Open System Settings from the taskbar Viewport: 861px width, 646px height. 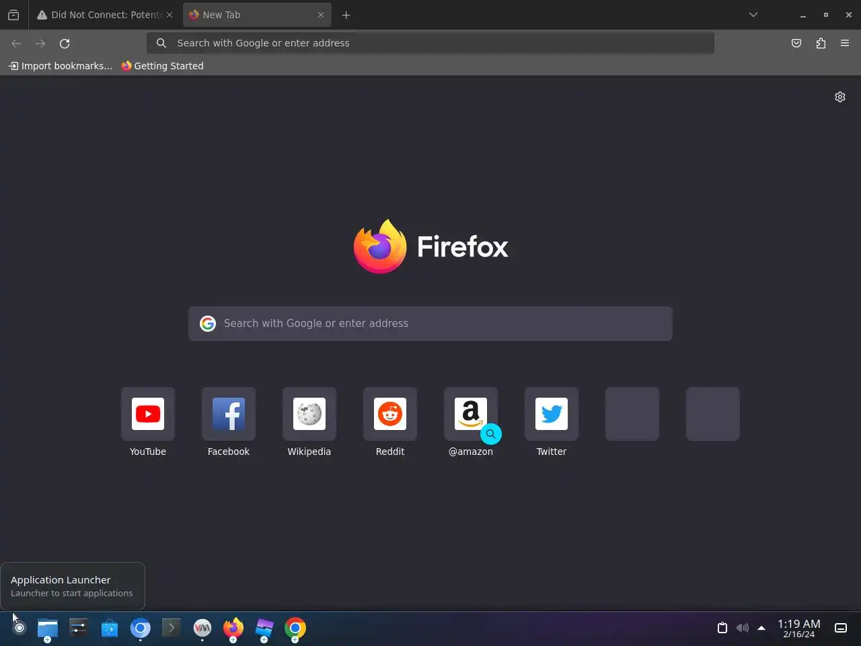(x=79, y=628)
